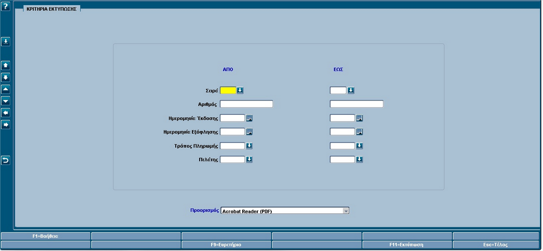Open calendar for Ημερομηνία Έκδοσης ΑΠΟ field
Viewport: 543px width, 251px height.
click(249, 118)
